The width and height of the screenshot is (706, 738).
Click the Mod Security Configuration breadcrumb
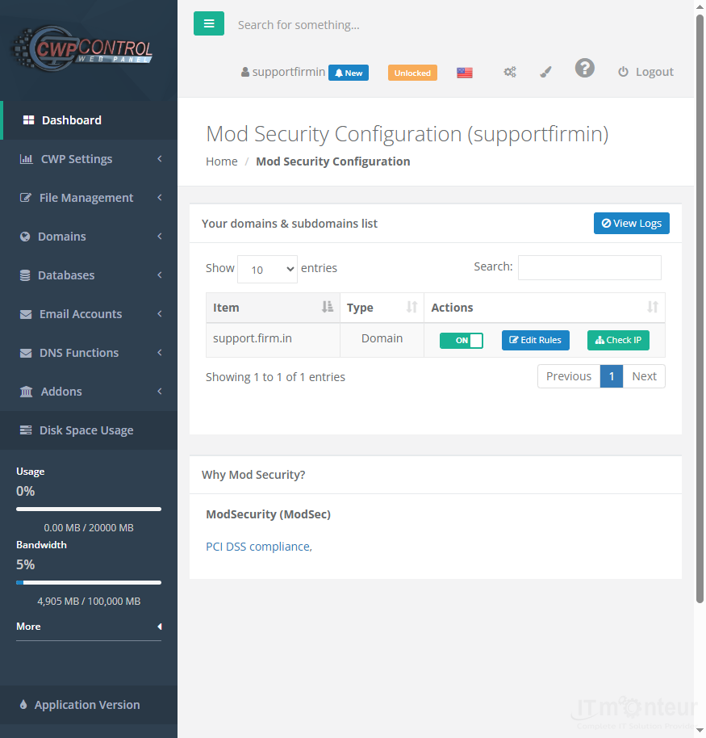click(x=333, y=161)
